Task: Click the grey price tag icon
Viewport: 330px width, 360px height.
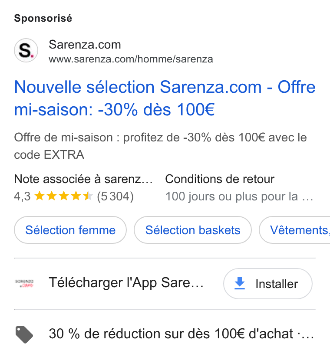Action: click(24, 334)
